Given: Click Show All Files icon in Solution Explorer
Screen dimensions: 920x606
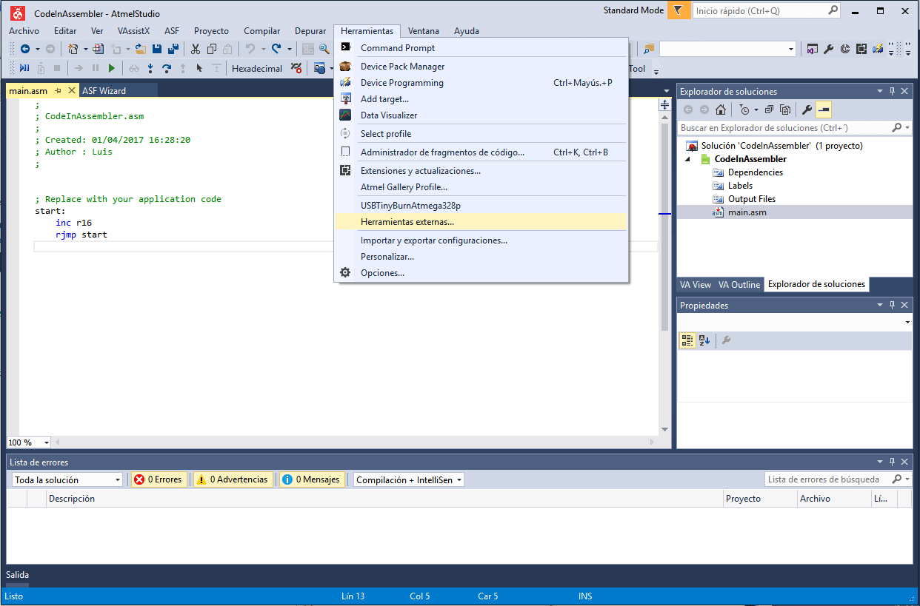Looking at the screenshot, I should pos(784,110).
